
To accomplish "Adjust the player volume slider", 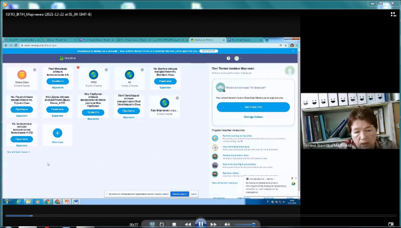I will 244,225.
